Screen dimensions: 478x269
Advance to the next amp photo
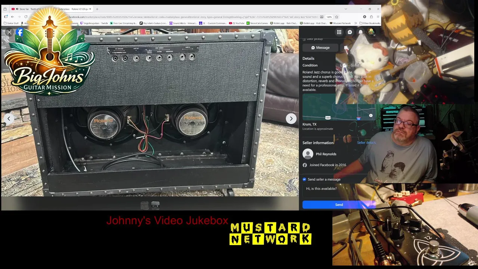pos(291,118)
